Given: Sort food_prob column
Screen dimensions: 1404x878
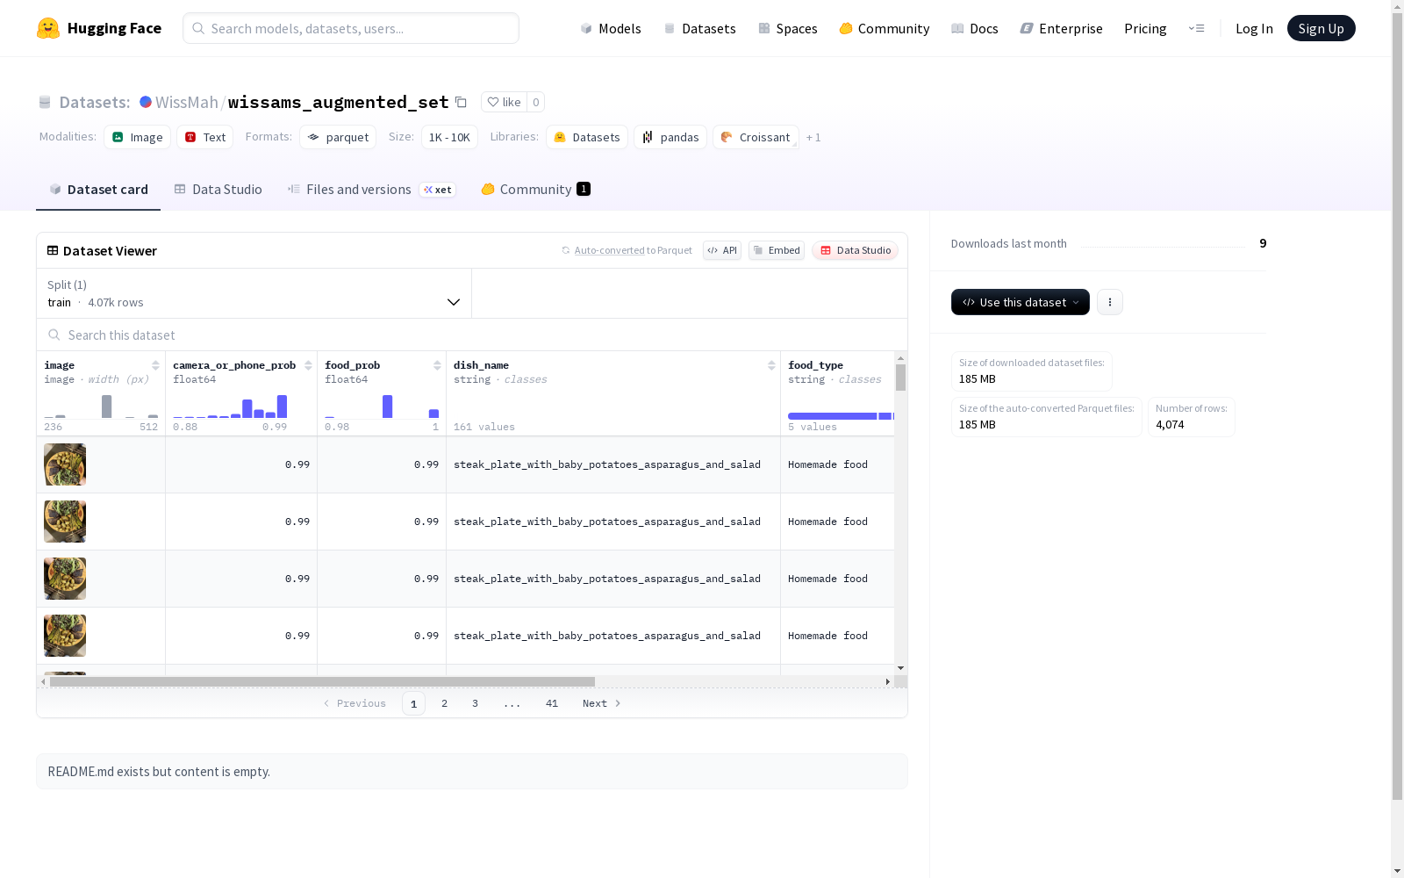Looking at the screenshot, I should 437,365.
